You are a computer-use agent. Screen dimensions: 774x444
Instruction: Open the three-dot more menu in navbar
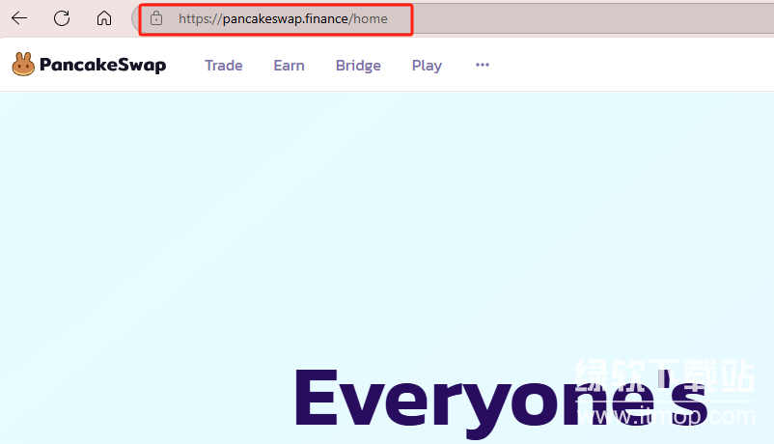point(483,65)
